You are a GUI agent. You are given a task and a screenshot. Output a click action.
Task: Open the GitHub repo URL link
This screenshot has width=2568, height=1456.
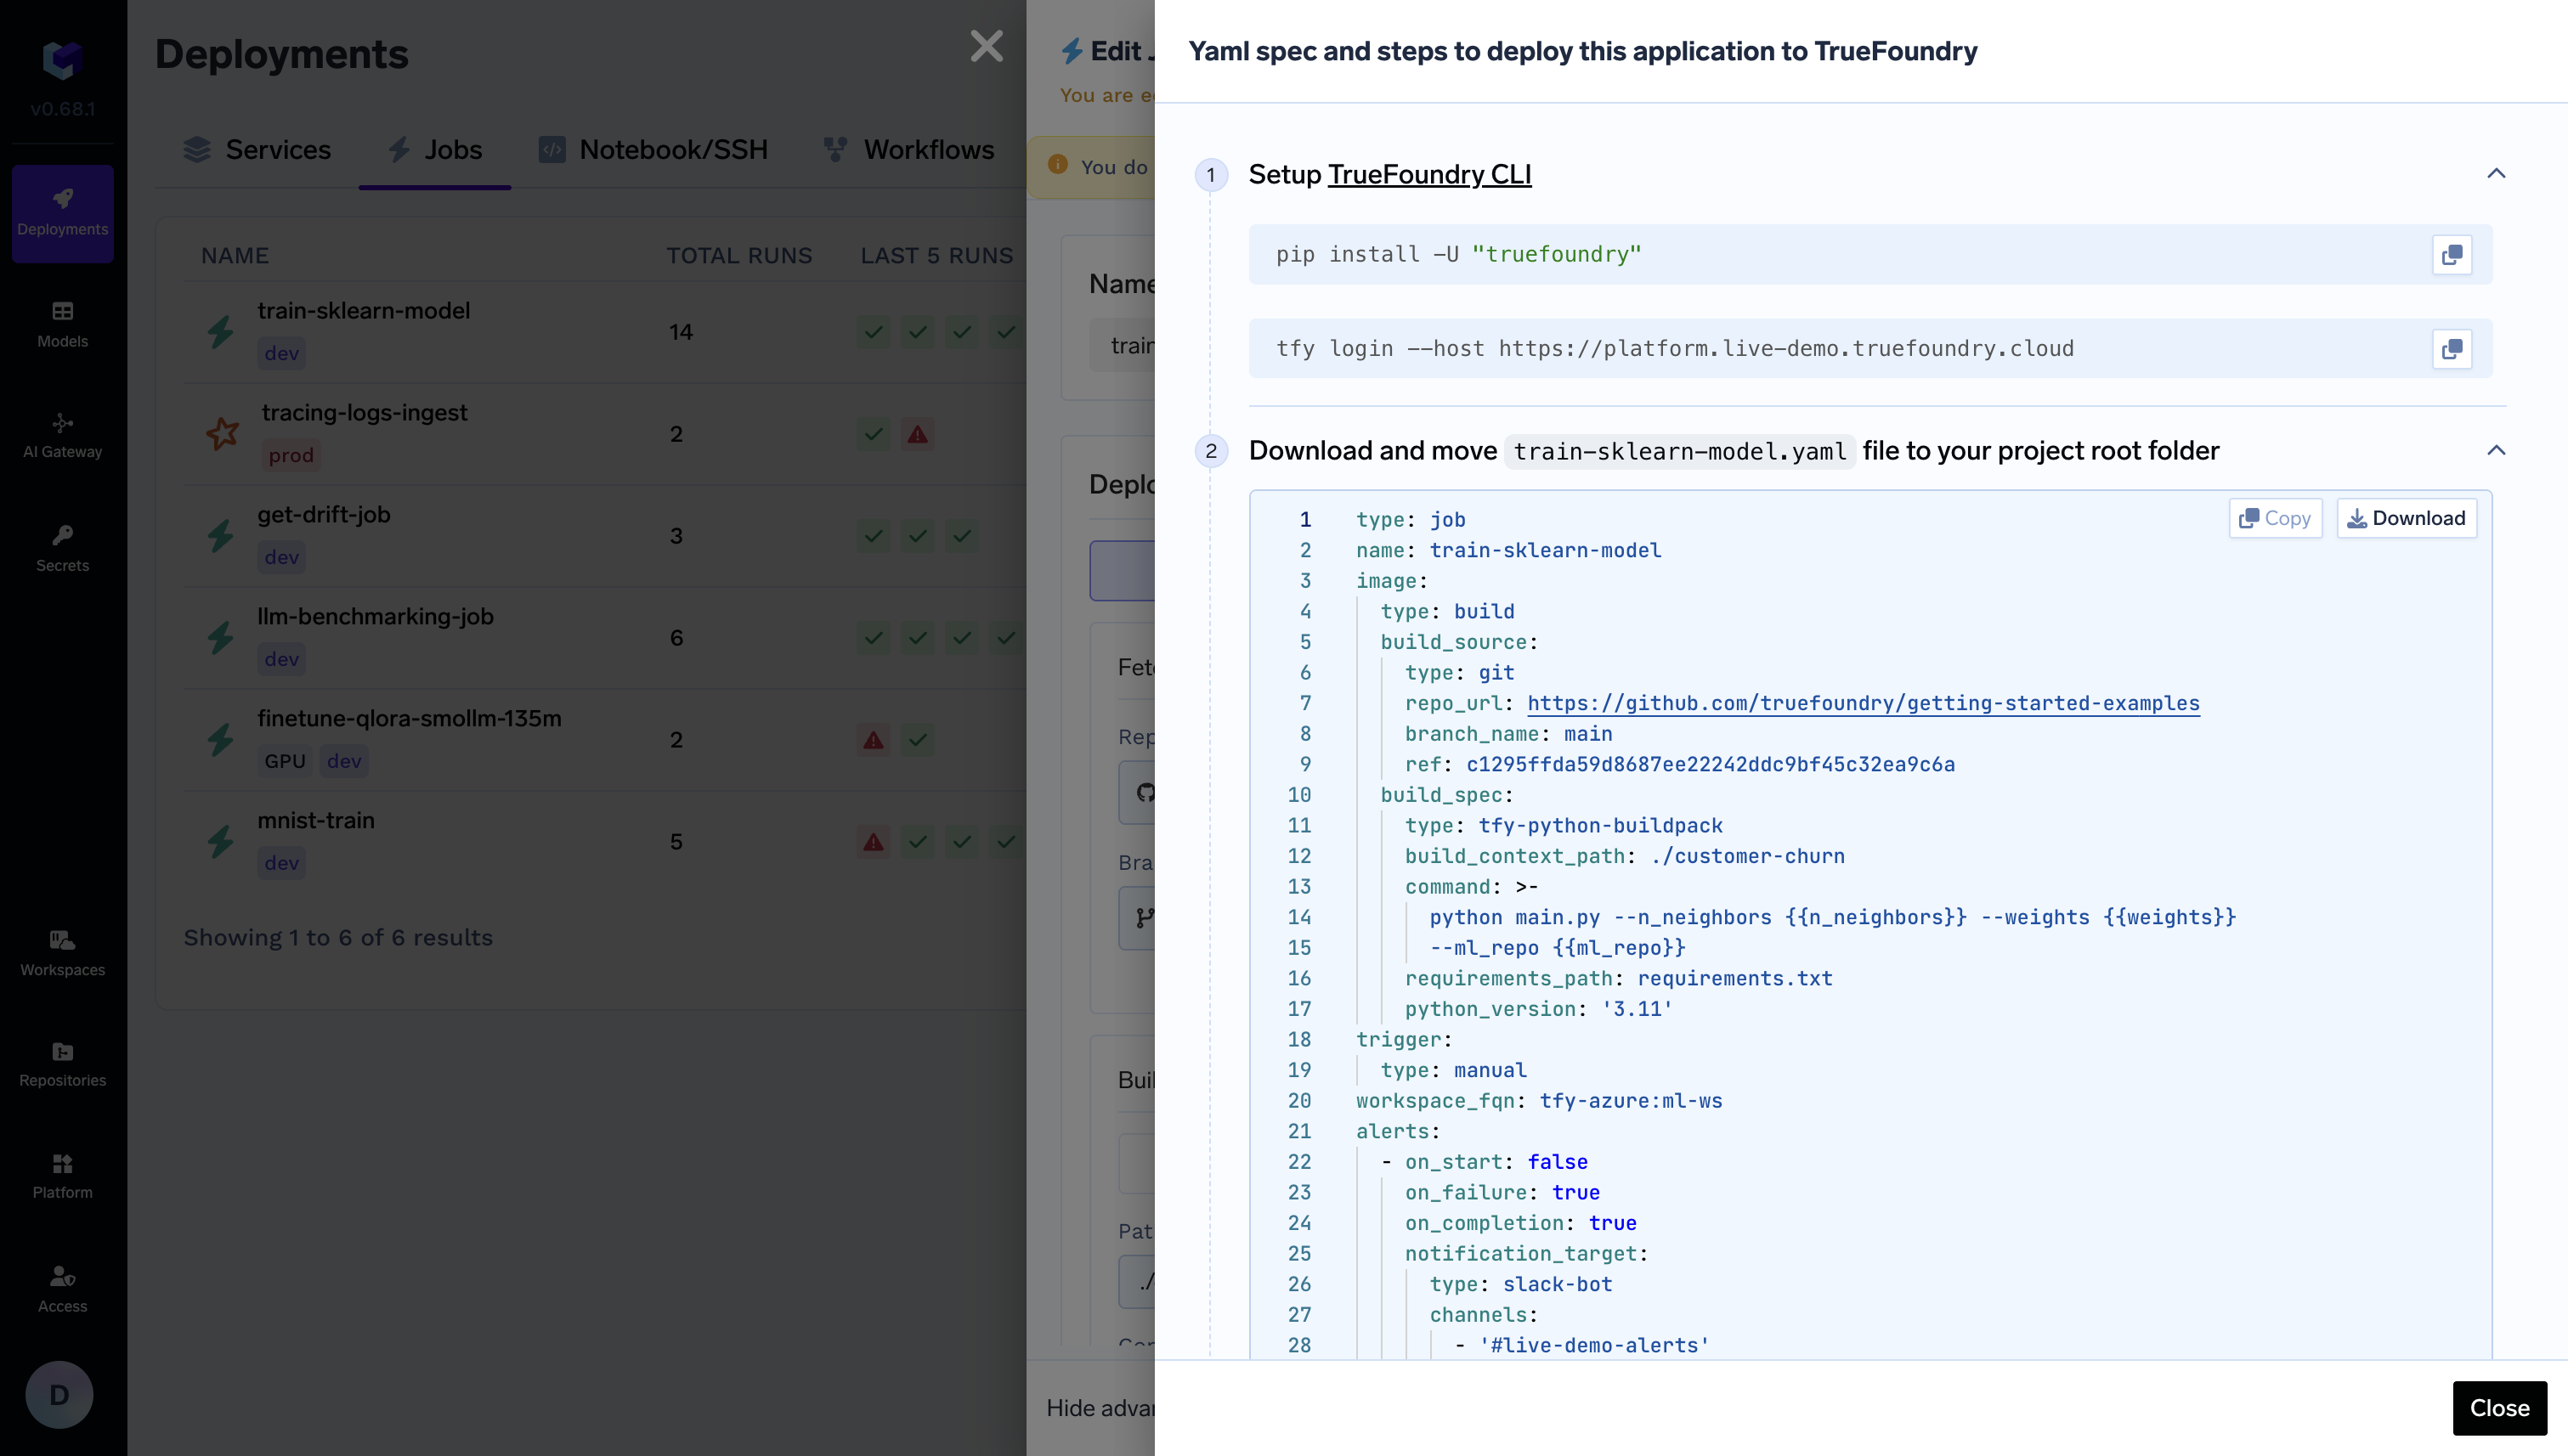pyautogui.click(x=1862, y=703)
